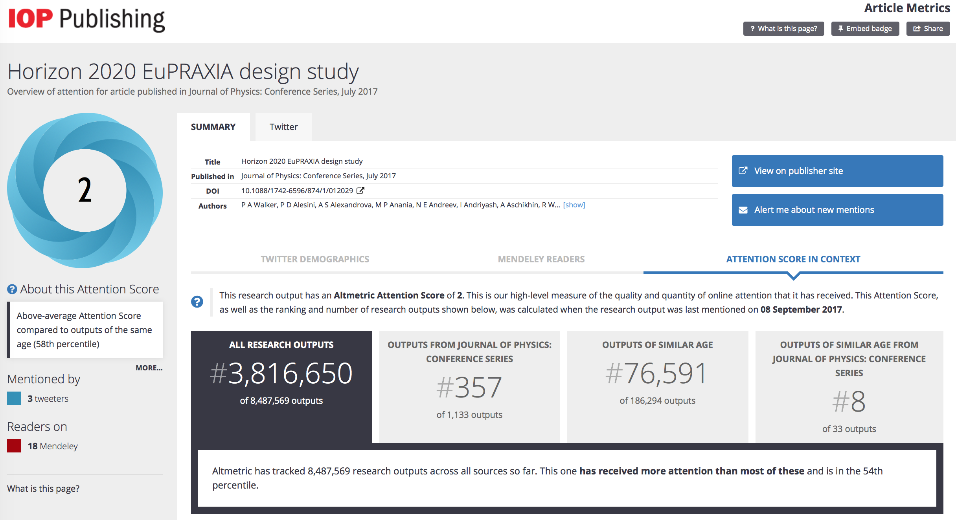This screenshot has width=956, height=520.
Task: Open the 3 tweeters link
Action: (x=48, y=399)
